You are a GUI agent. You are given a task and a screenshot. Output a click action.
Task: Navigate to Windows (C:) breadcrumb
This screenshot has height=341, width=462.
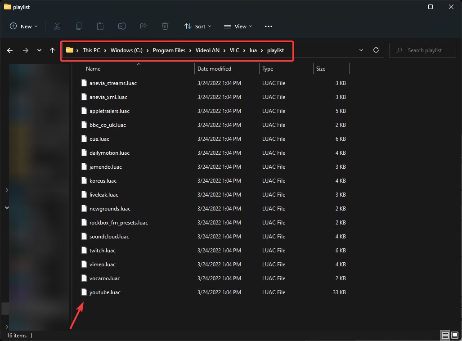[x=126, y=50]
